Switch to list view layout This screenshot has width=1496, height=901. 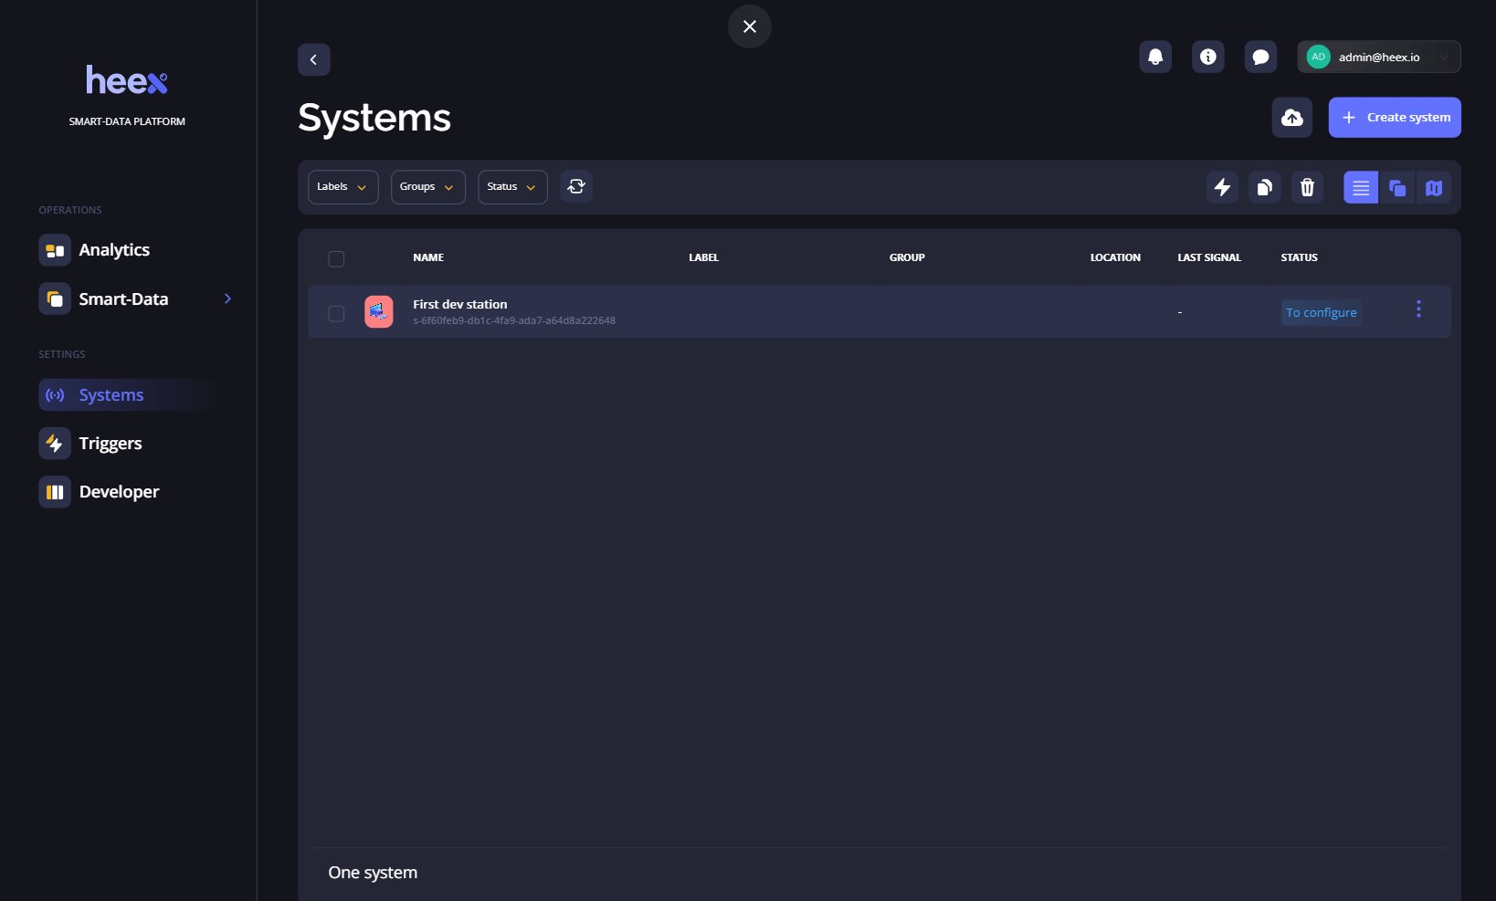point(1360,187)
